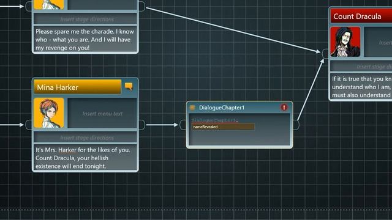This screenshot has height=220, width=392.
Task: Click the orange instruction icon beside DialogueChapter1 title
Action: pos(192,108)
